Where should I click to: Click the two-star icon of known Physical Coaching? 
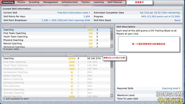[90, 40]
